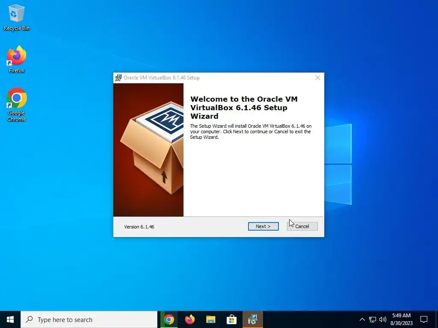The height and width of the screenshot is (328, 438).
Task: Select the Firefox desktop shortcut
Action: pyautogui.click(x=17, y=59)
